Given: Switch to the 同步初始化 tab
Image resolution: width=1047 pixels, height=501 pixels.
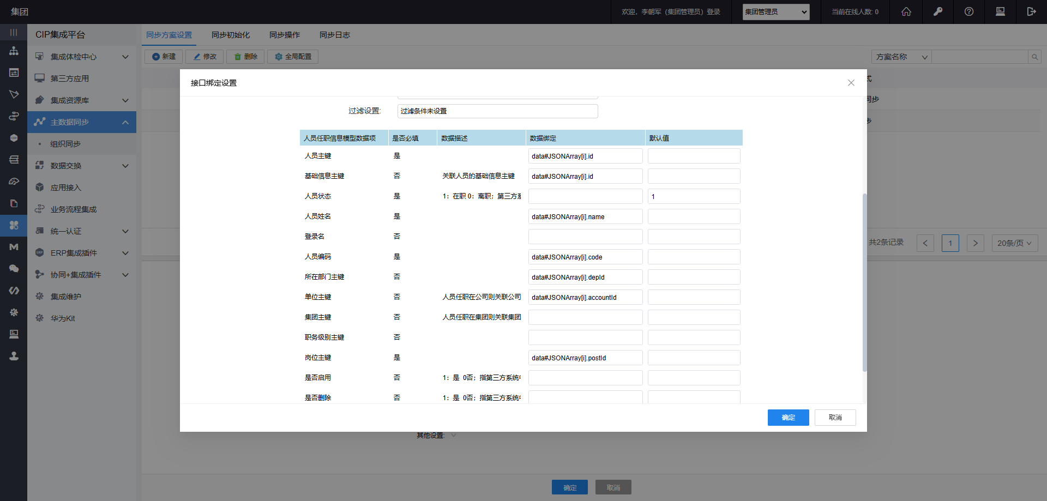Looking at the screenshot, I should coord(230,35).
